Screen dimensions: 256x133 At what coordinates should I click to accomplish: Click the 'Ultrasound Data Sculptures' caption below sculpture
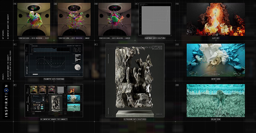(135, 119)
